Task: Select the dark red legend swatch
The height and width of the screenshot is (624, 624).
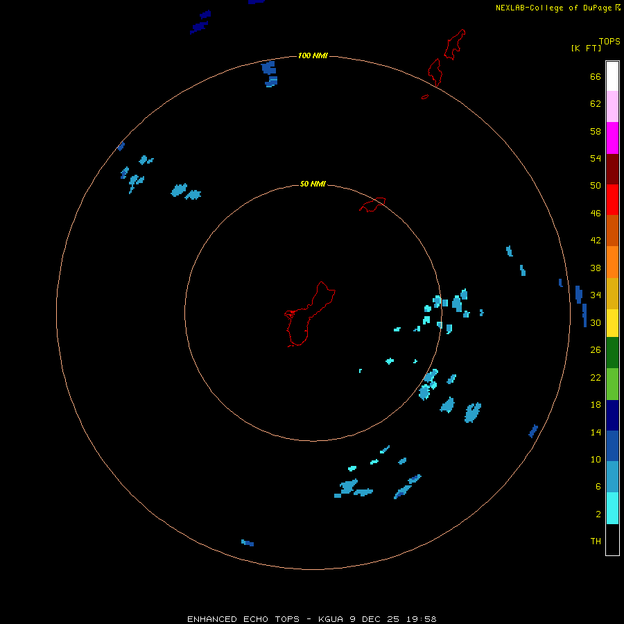Action: pyautogui.click(x=612, y=168)
